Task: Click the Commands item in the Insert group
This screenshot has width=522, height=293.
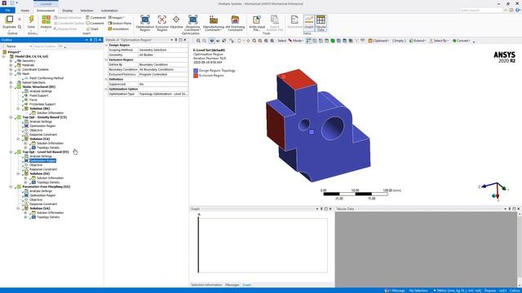Action: (x=96, y=18)
